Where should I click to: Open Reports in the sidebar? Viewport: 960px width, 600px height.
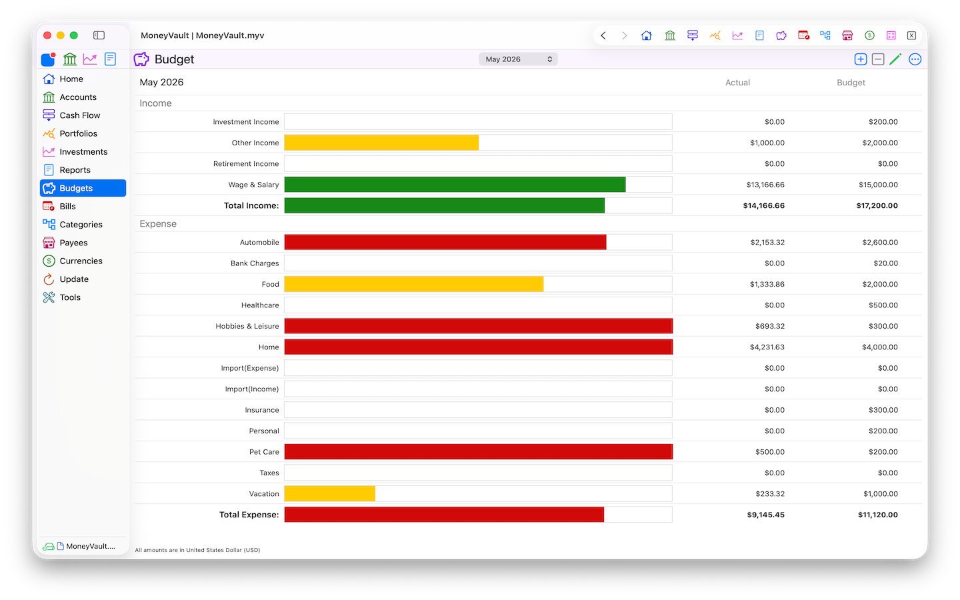pos(83,170)
